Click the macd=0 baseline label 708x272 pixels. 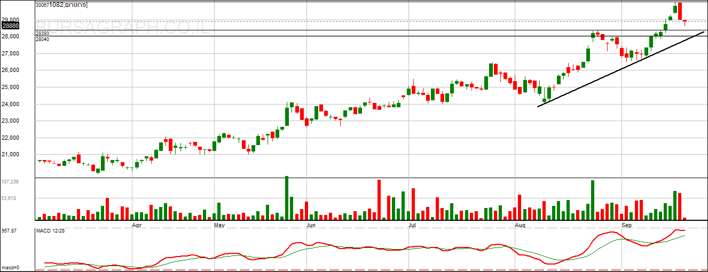[x=10, y=268]
